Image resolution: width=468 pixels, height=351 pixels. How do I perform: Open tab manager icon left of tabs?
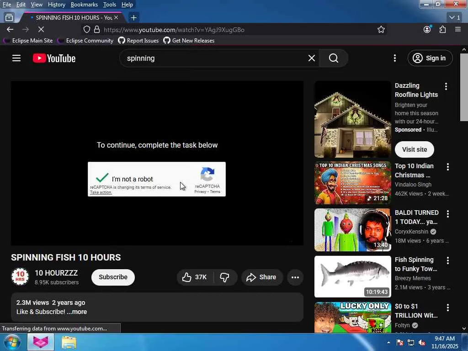pyautogui.click(x=9, y=18)
